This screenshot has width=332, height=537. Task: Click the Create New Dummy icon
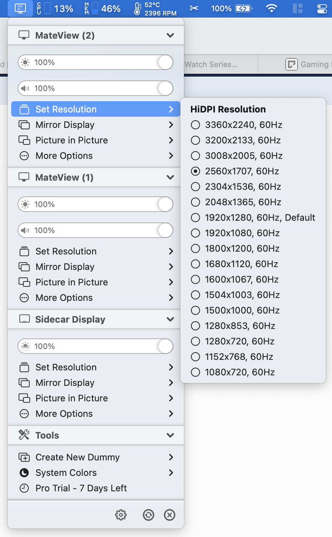point(24,457)
